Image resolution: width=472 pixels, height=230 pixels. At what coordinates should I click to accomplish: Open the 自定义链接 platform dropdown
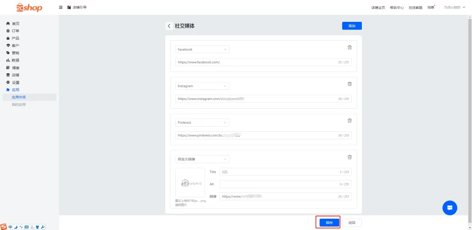point(202,159)
